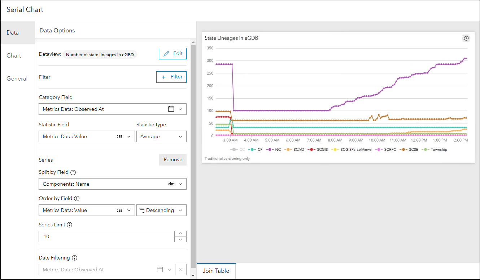Open the General tab
This screenshot has width=480, height=280.
tap(17, 78)
